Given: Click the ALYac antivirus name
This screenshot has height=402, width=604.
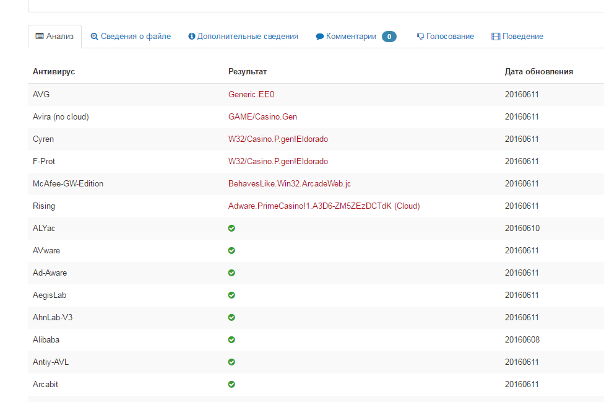Looking at the screenshot, I should click(44, 228).
